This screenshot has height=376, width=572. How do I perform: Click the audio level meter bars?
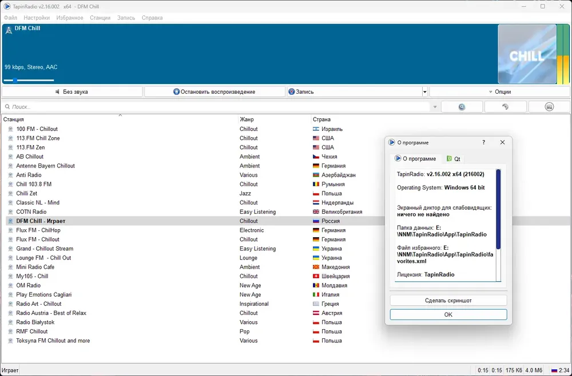click(x=563, y=54)
